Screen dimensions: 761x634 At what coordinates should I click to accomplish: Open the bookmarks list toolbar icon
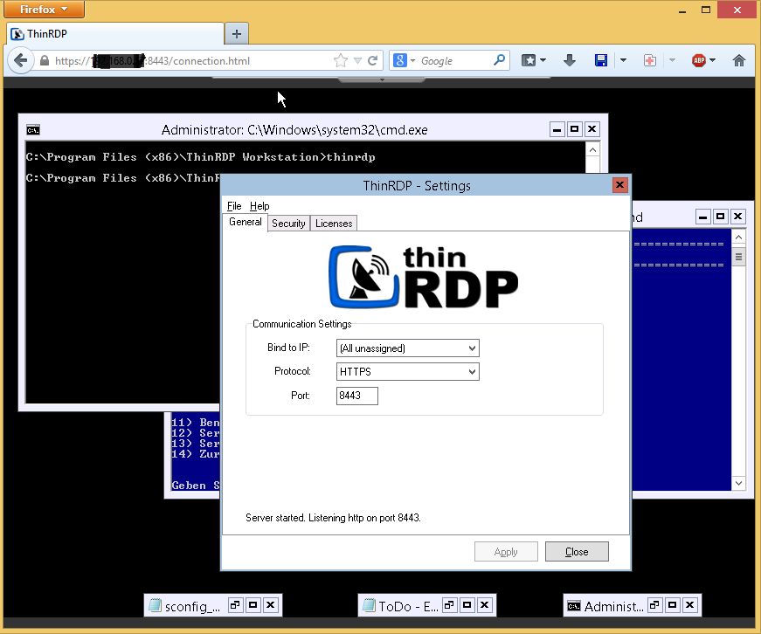(529, 60)
